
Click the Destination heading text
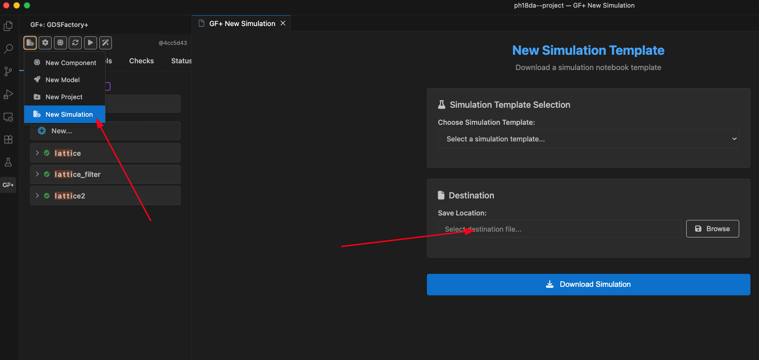point(471,195)
